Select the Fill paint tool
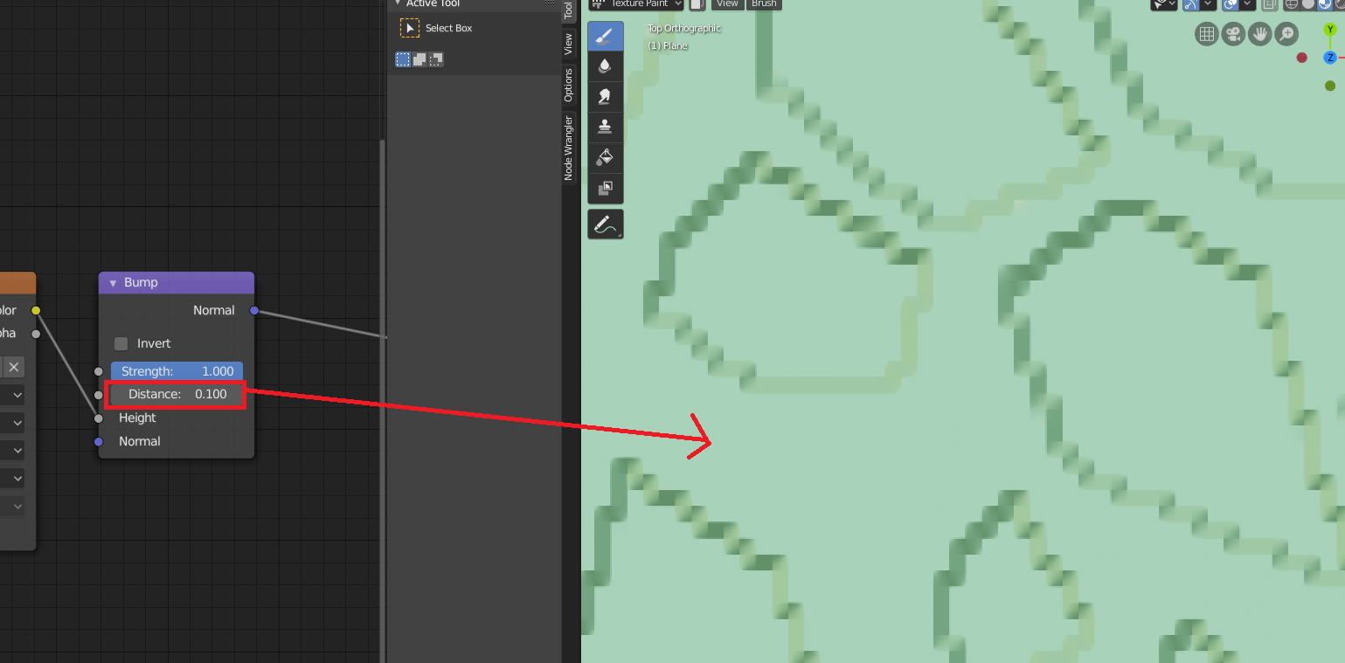Screen dimensions: 1345x663 [x=606, y=157]
